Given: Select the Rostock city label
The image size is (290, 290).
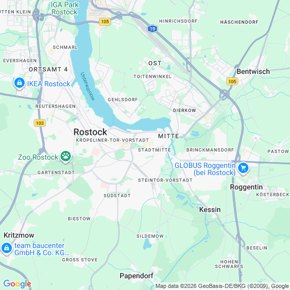Looking at the screenshot, I should (x=90, y=132).
